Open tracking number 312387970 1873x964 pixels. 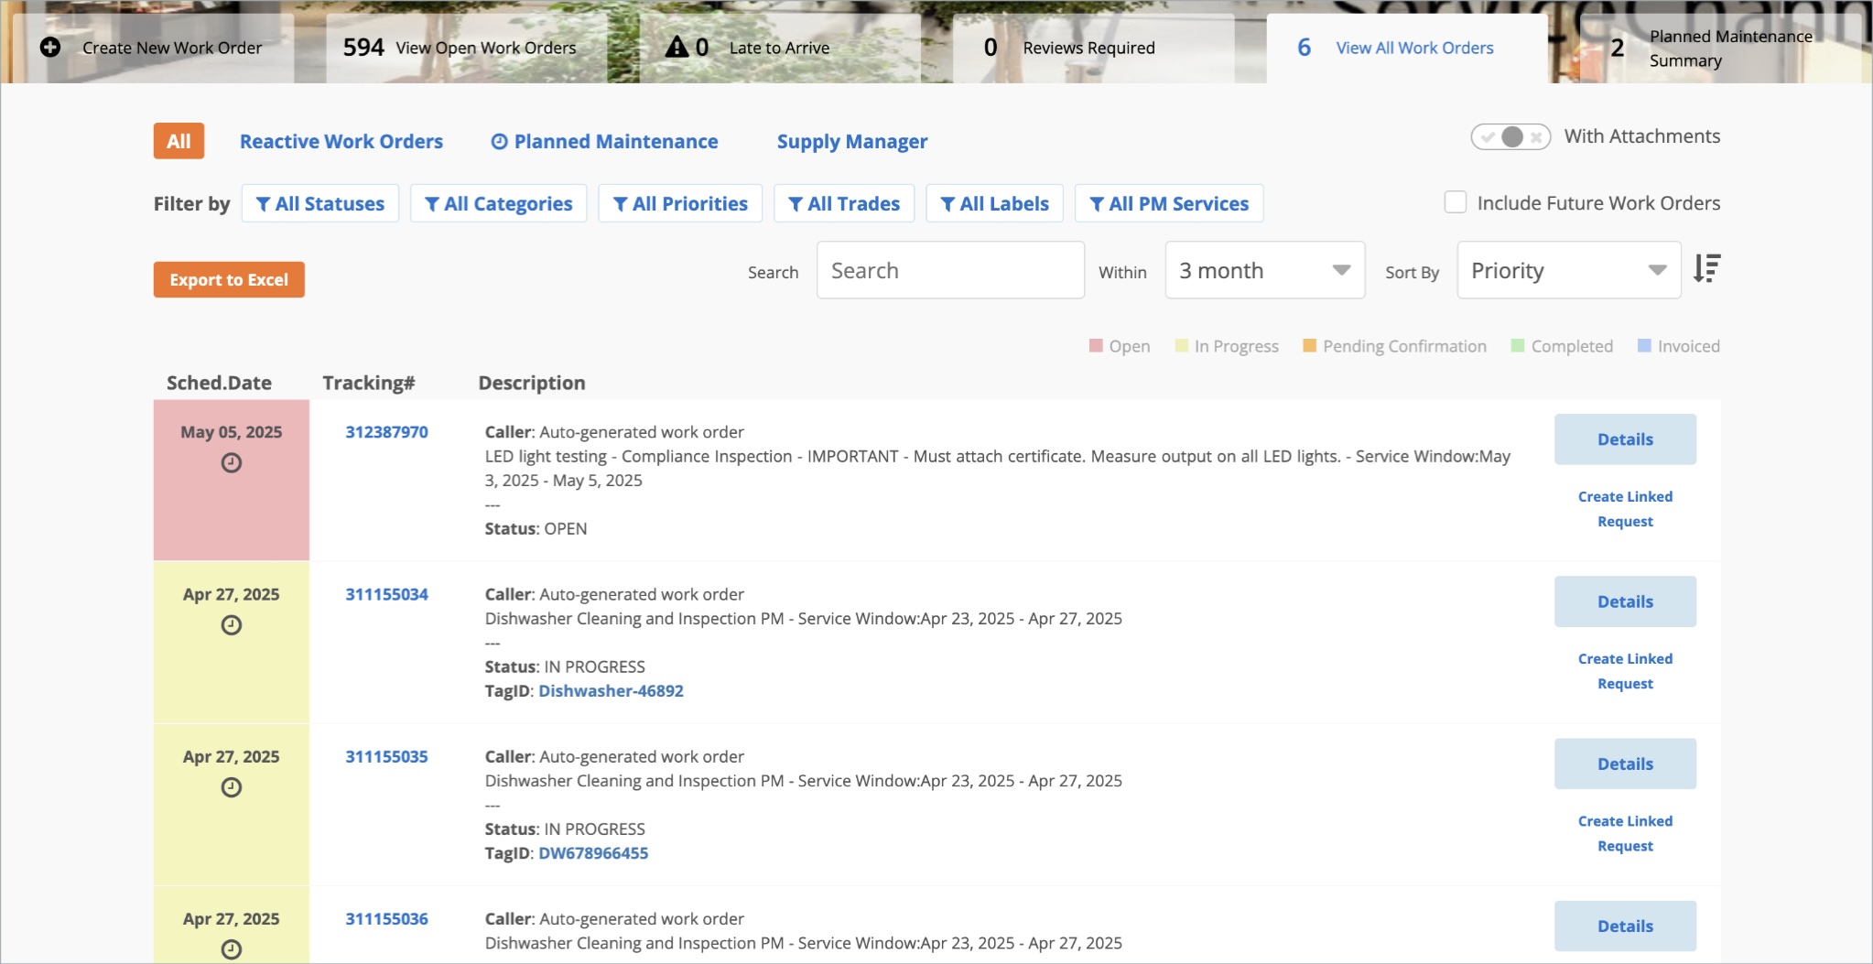click(x=386, y=431)
